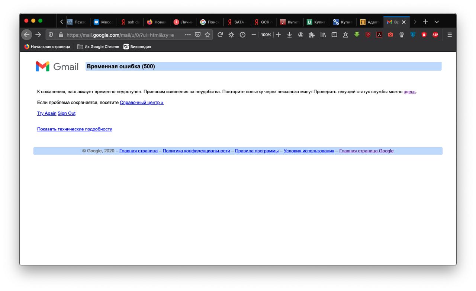Image resolution: width=476 pixels, height=291 pixels.
Task: Switch to the ssh de Yandex tab
Action: coord(130,22)
